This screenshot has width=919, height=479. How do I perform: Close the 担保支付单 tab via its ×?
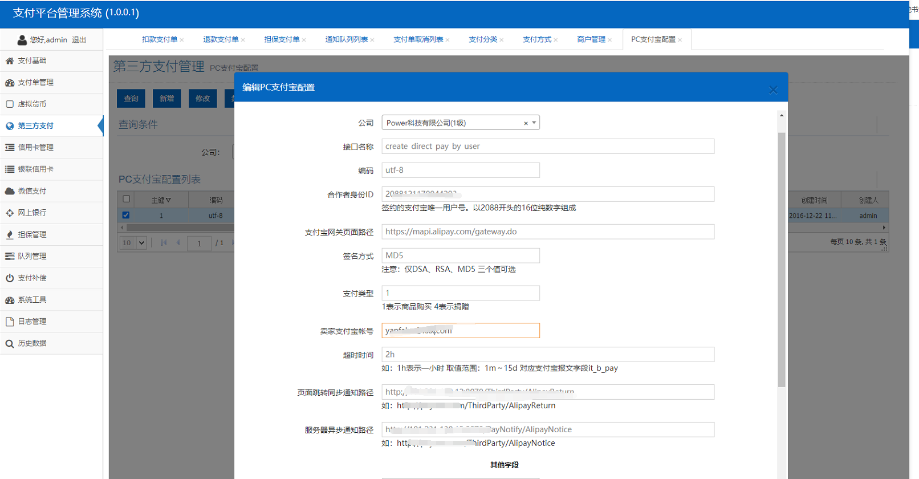tap(304, 40)
